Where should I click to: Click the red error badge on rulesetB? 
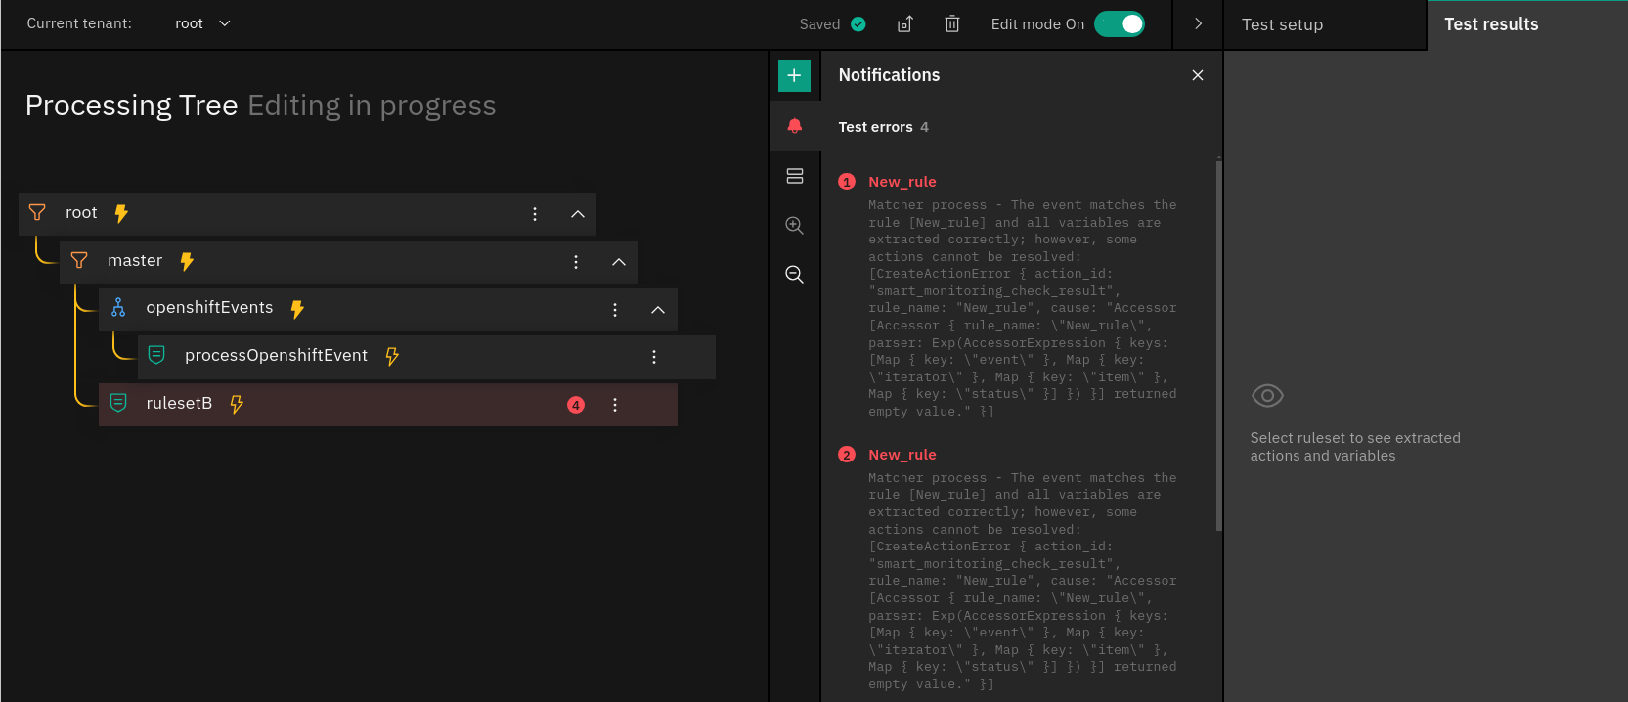(x=576, y=405)
